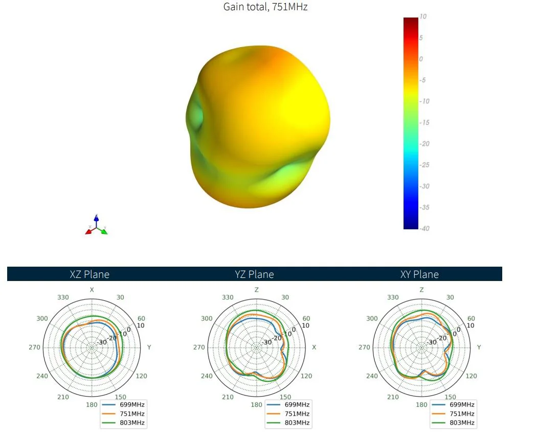Viewport: 537px width, 432px height.
Task: Click the 803MHz legend entry in XY plot
Action: click(454, 423)
